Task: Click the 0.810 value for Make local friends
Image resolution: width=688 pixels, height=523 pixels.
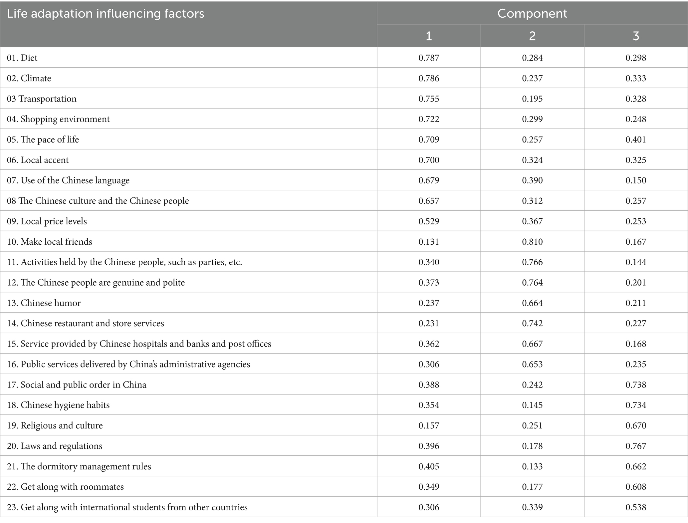Action: coord(532,242)
